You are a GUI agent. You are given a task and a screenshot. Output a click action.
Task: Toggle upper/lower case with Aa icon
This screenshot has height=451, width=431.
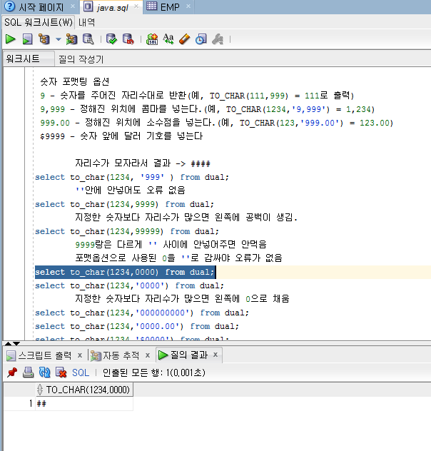click(168, 39)
